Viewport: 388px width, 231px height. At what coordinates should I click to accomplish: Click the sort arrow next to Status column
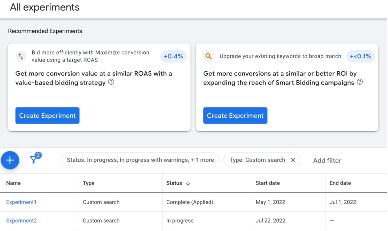pyautogui.click(x=189, y=183)
